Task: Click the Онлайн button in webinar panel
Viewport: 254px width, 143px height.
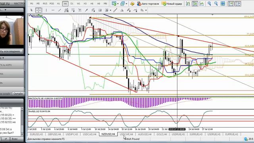Action: pyautogui.click(x=18, y=94)
